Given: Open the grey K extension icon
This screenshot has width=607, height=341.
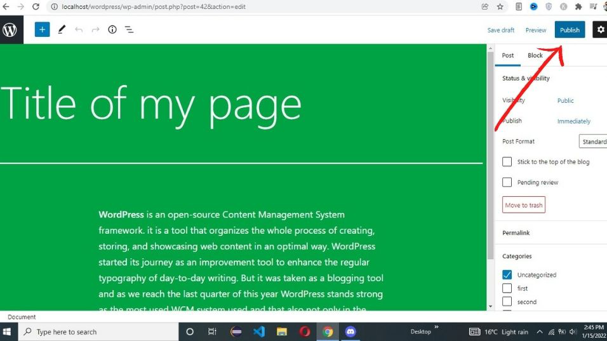Looking at the screenshot, I should click(x=564, y=6).
